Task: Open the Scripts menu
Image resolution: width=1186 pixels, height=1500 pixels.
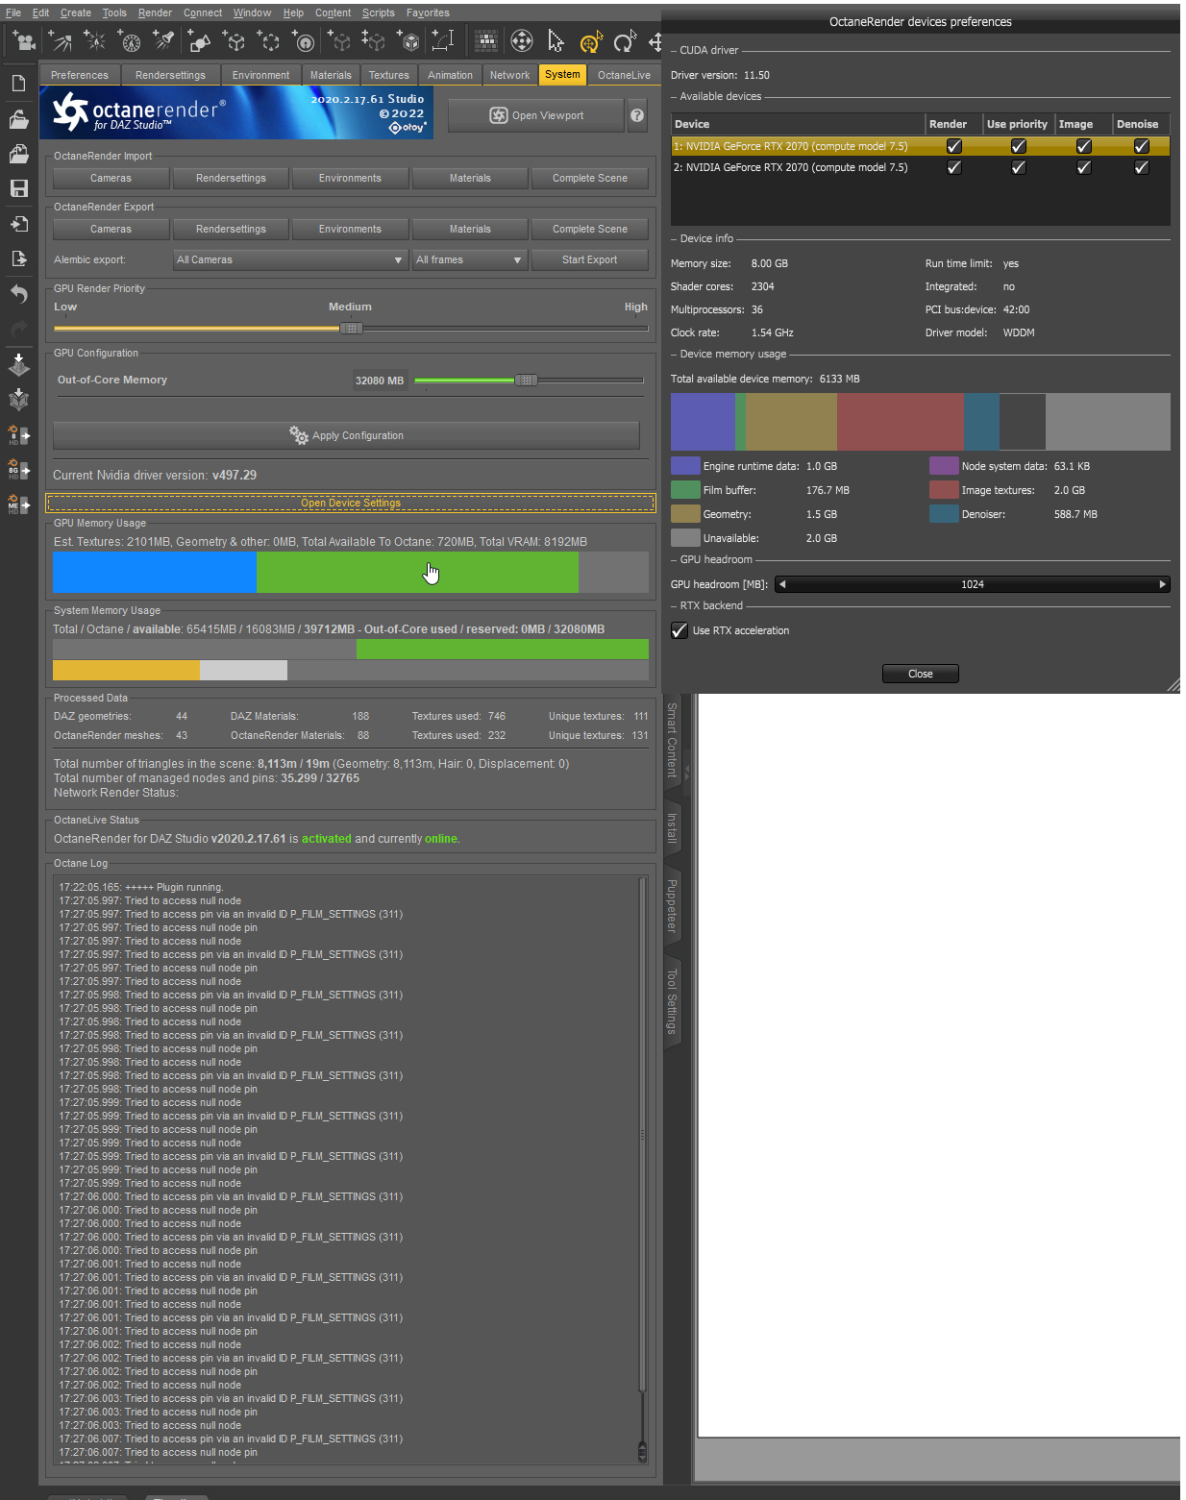Action: point(378,12)
